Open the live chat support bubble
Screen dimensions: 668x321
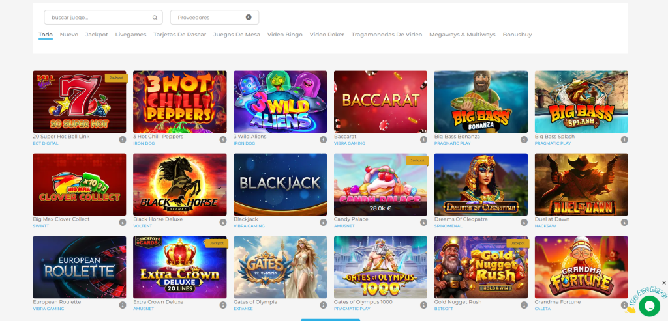point(648,305)
